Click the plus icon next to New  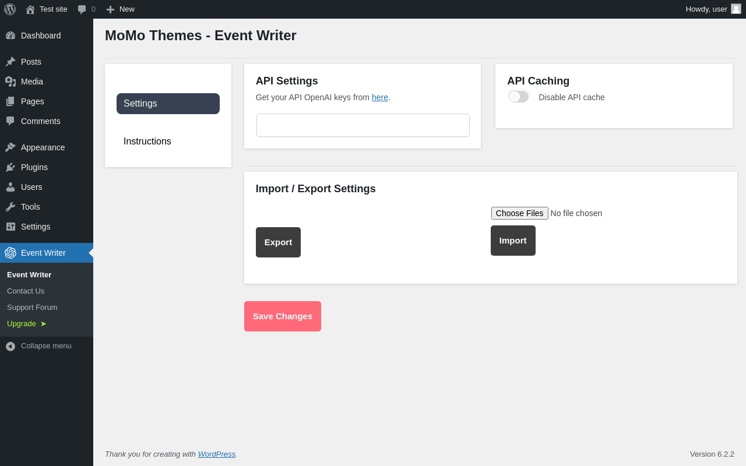pos(110,9)
